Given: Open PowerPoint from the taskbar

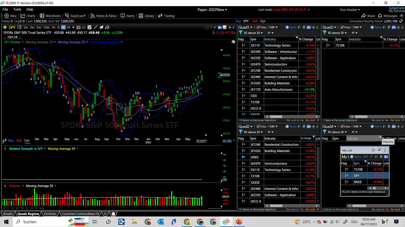Looking at the screenshot, I should [x=239, y=221].
